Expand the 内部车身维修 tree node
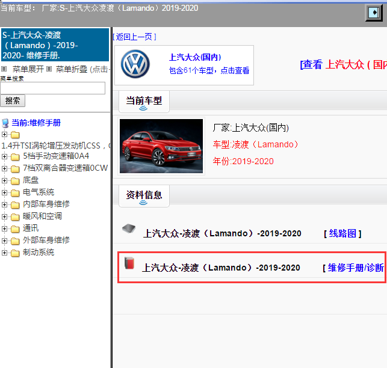The image size is (387, 368). pos(4,204)
